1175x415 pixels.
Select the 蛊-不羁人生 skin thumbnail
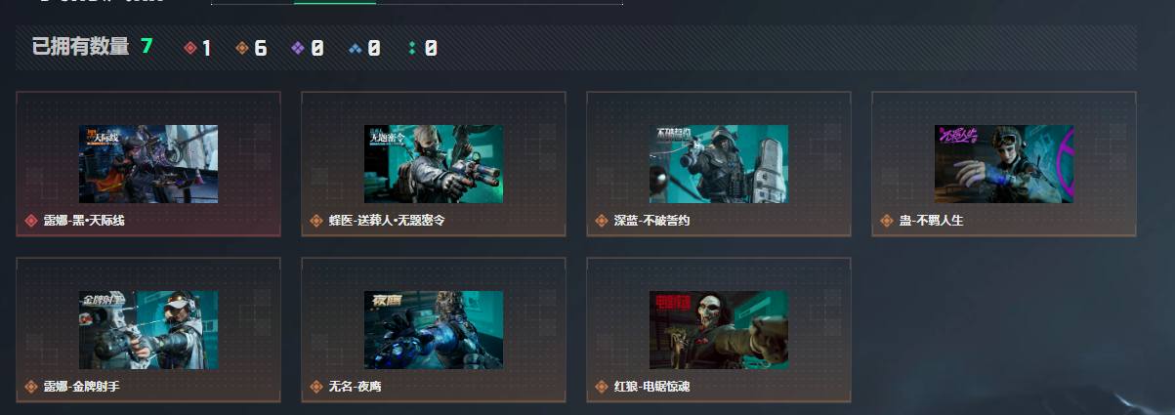1004,164
